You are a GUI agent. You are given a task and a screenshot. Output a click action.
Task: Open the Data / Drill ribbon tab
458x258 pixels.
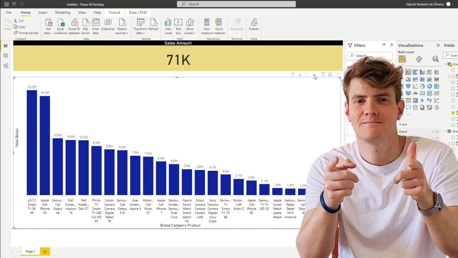(x=138, y=13)
